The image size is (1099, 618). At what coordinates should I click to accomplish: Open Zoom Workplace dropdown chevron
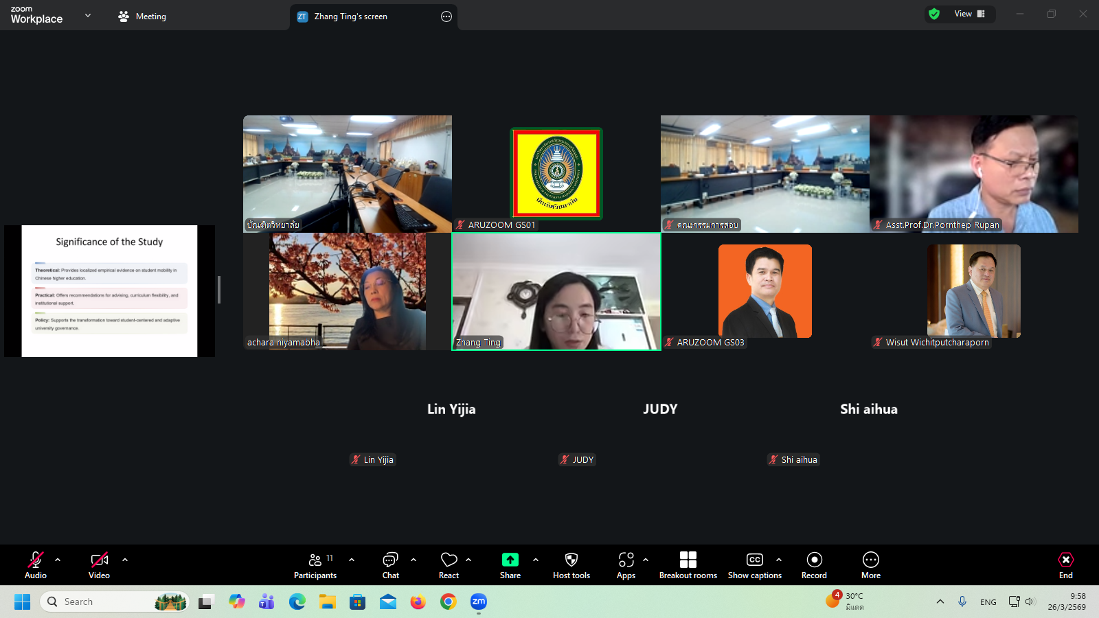[x=88, y=15]
